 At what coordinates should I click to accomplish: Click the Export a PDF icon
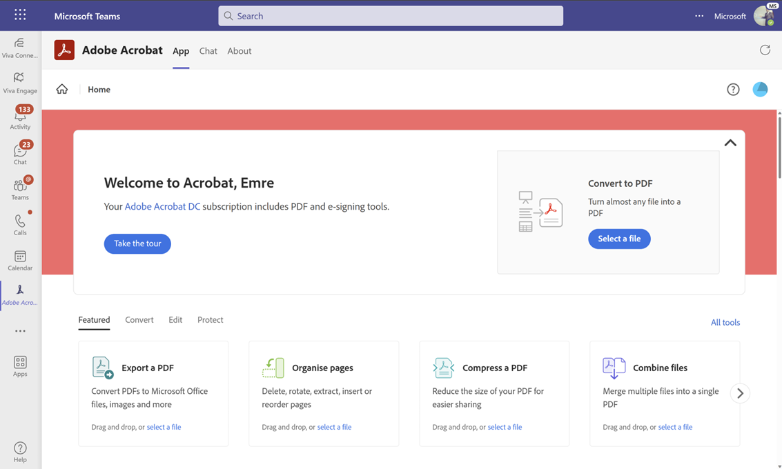[103, 368]
